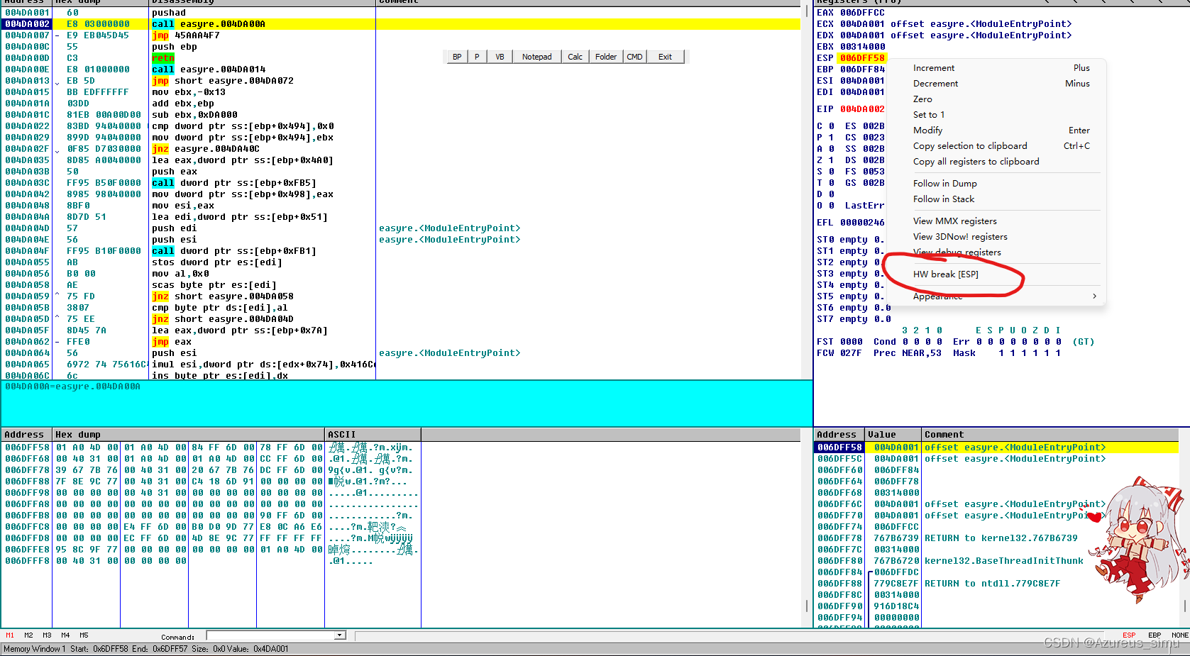The width and height of the screenshot is (1190, 656).
Task: Click the BP button in the floating toolbar
Action: click(456, 57)
